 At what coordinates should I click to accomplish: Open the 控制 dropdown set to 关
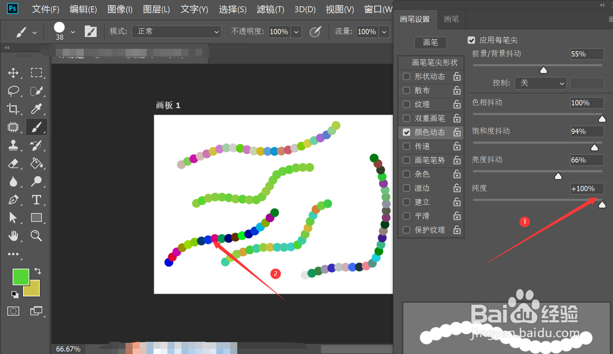click(540, 83)
